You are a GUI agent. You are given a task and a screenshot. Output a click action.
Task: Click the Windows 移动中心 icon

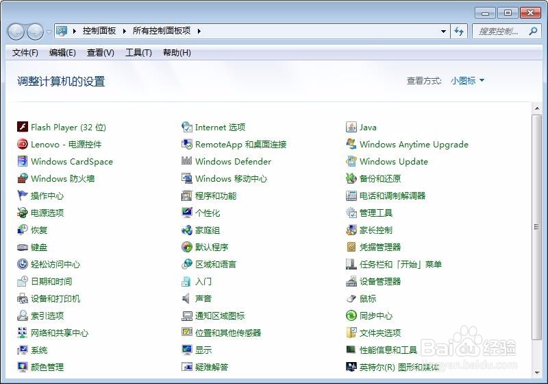(187, 178)
